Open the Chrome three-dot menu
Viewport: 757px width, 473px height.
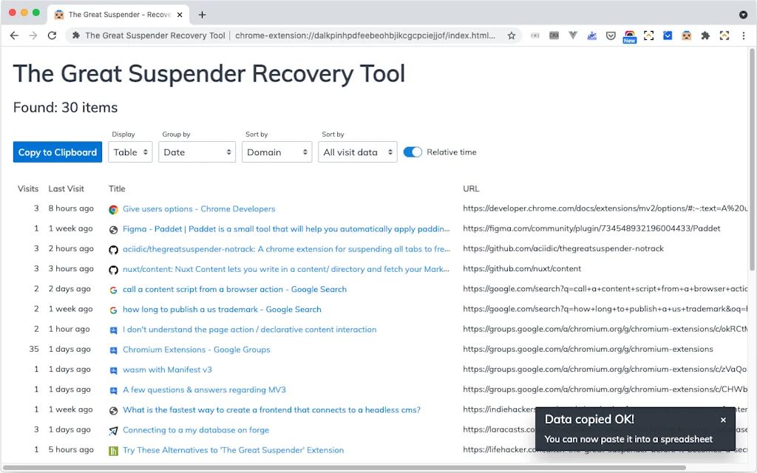744,35
